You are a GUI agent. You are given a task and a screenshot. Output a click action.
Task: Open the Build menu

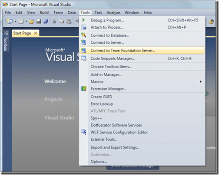[x=44, y=13]
